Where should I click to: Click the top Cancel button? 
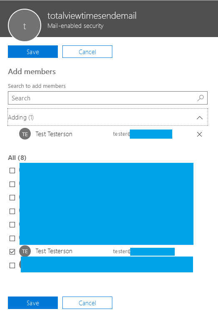(87, 52)
